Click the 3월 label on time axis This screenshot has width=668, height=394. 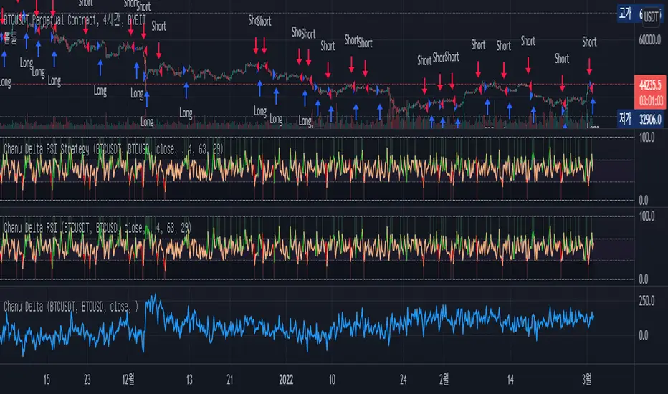pos(588,379)
